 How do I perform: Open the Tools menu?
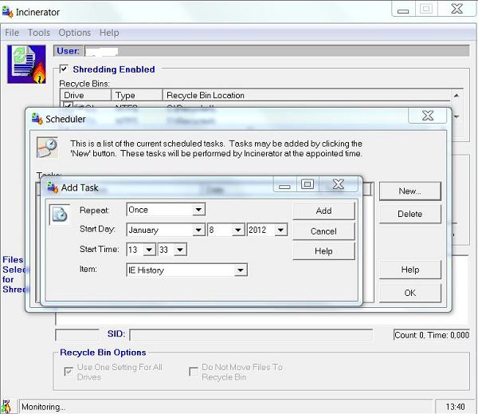tap(38, 33)
